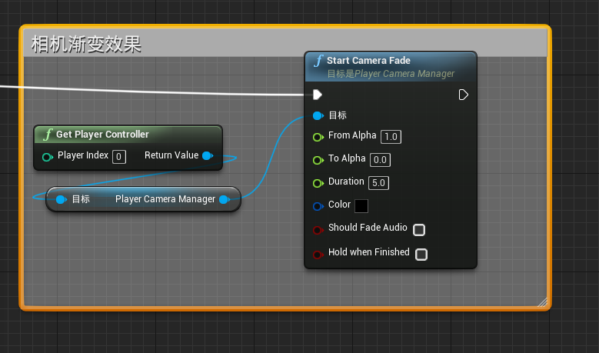Click the Return Value label
The width and height of the screenshot is (599, 353).
171,155
